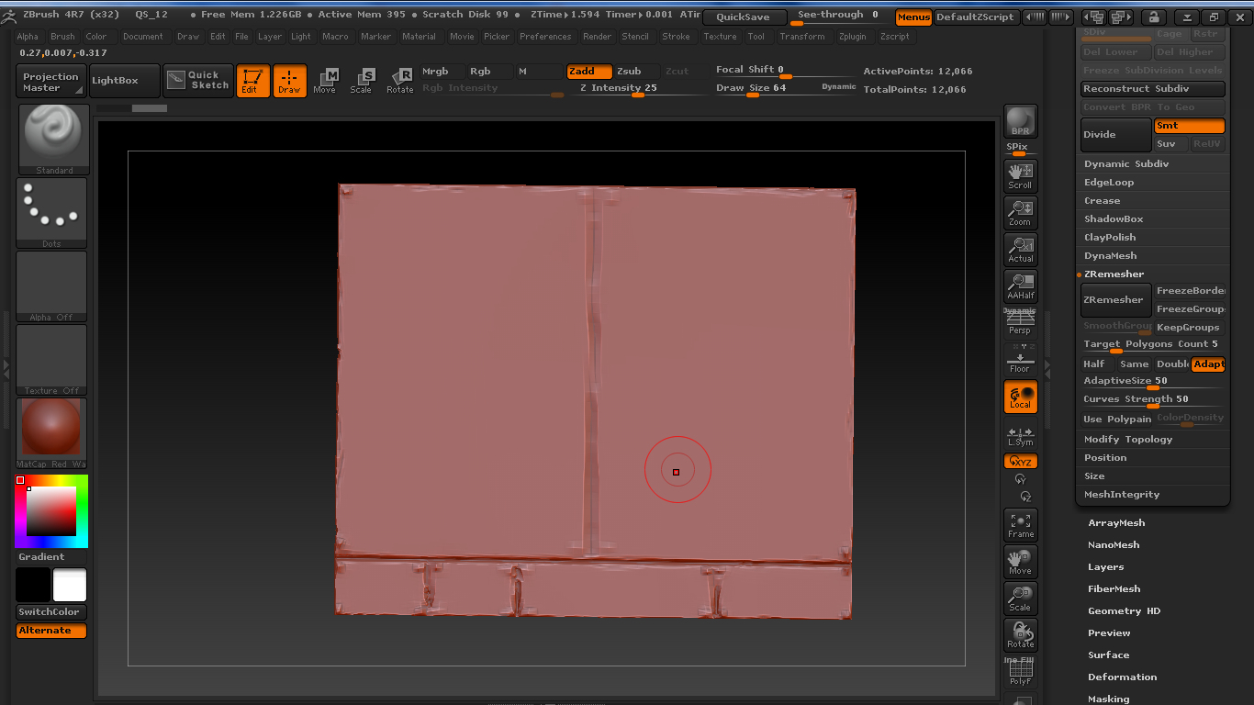This screenshot has width=1254, height=705.
Task: Click the Divide button
Action: pos(1115,135)
